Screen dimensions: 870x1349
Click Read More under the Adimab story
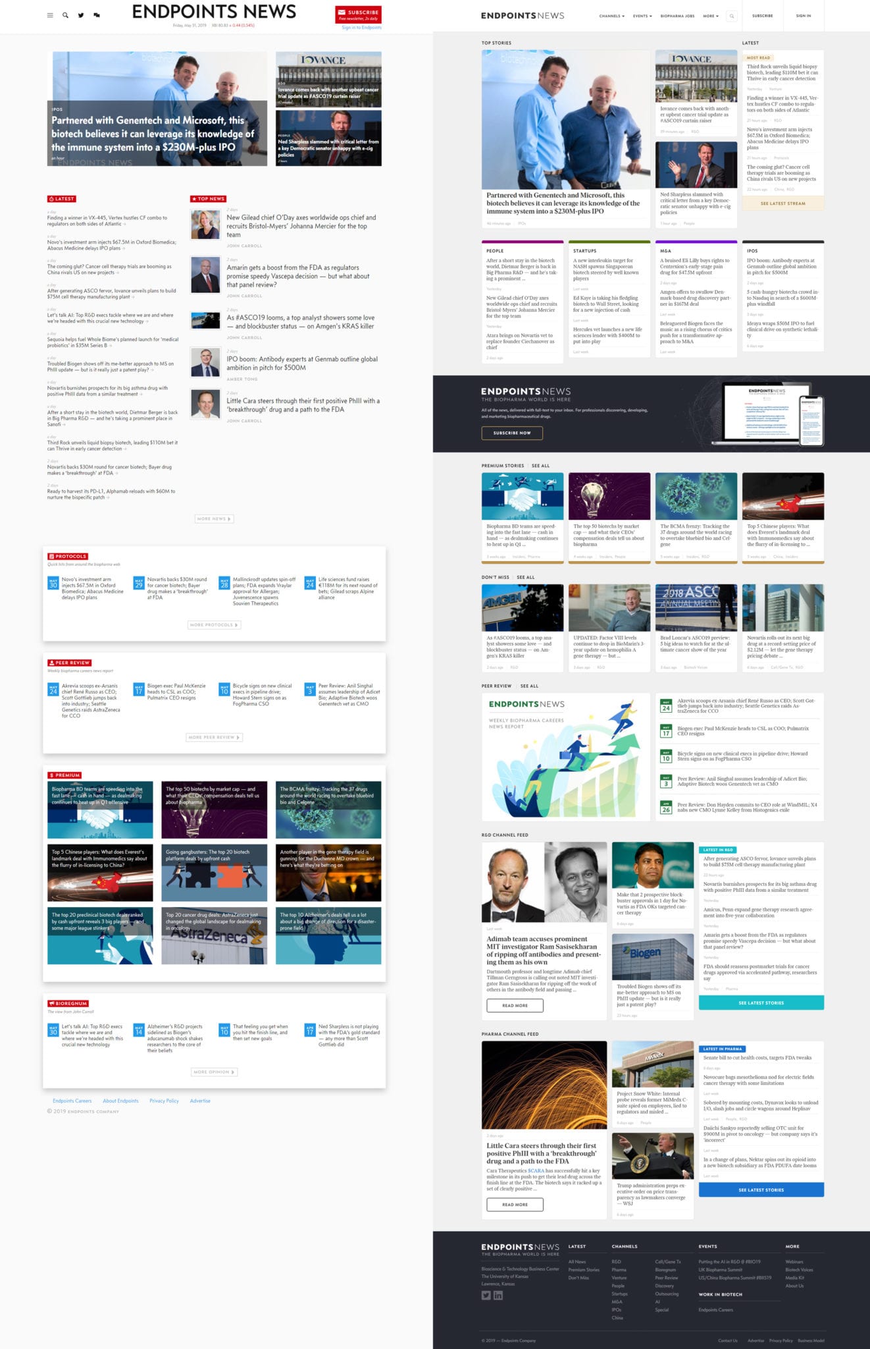click(515, 1005)
